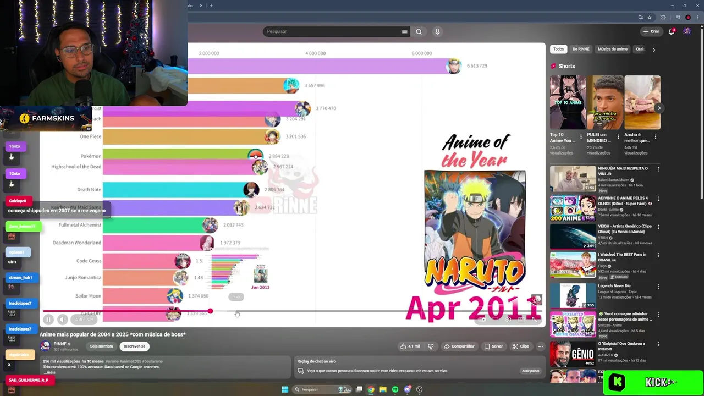This screenshot has width=704, height=396.
Task: Show next Shorts with the carousel arrow
Action: coord(659,108)
